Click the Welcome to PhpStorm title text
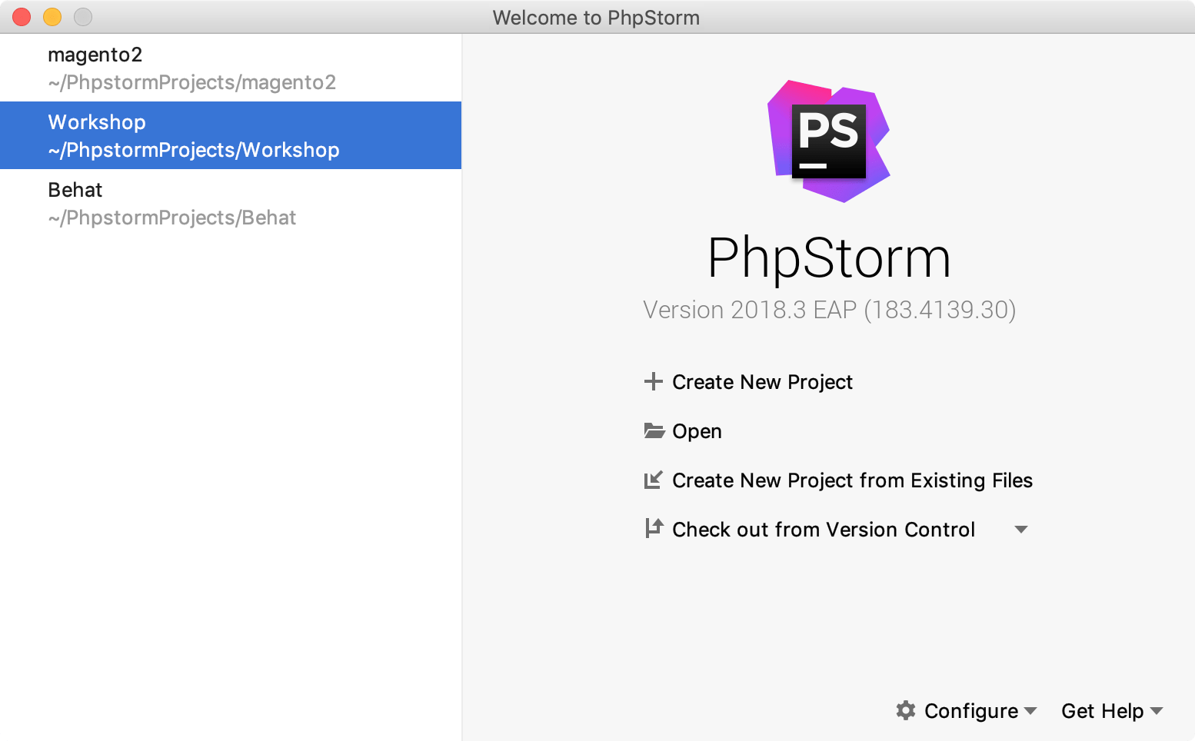This screenshot has width=1195, height=741. tap(596, 18)
